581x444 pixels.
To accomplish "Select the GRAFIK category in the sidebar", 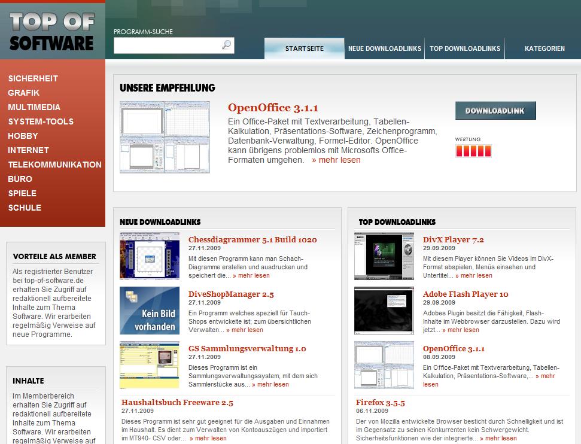I will click(x=23, y=93).
